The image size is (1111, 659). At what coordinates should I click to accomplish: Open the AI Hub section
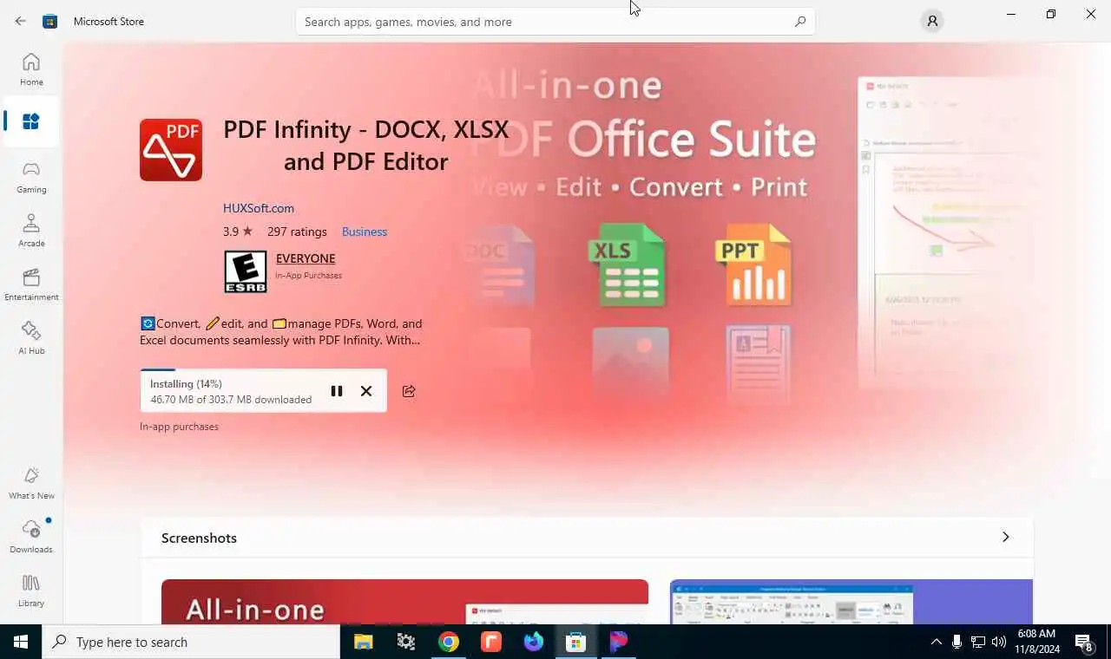pyautogui.click(x=31, y=338)
